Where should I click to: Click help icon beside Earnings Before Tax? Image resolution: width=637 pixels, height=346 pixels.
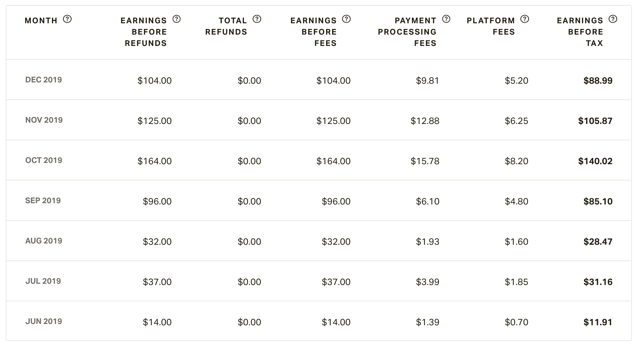click(613, 19)
